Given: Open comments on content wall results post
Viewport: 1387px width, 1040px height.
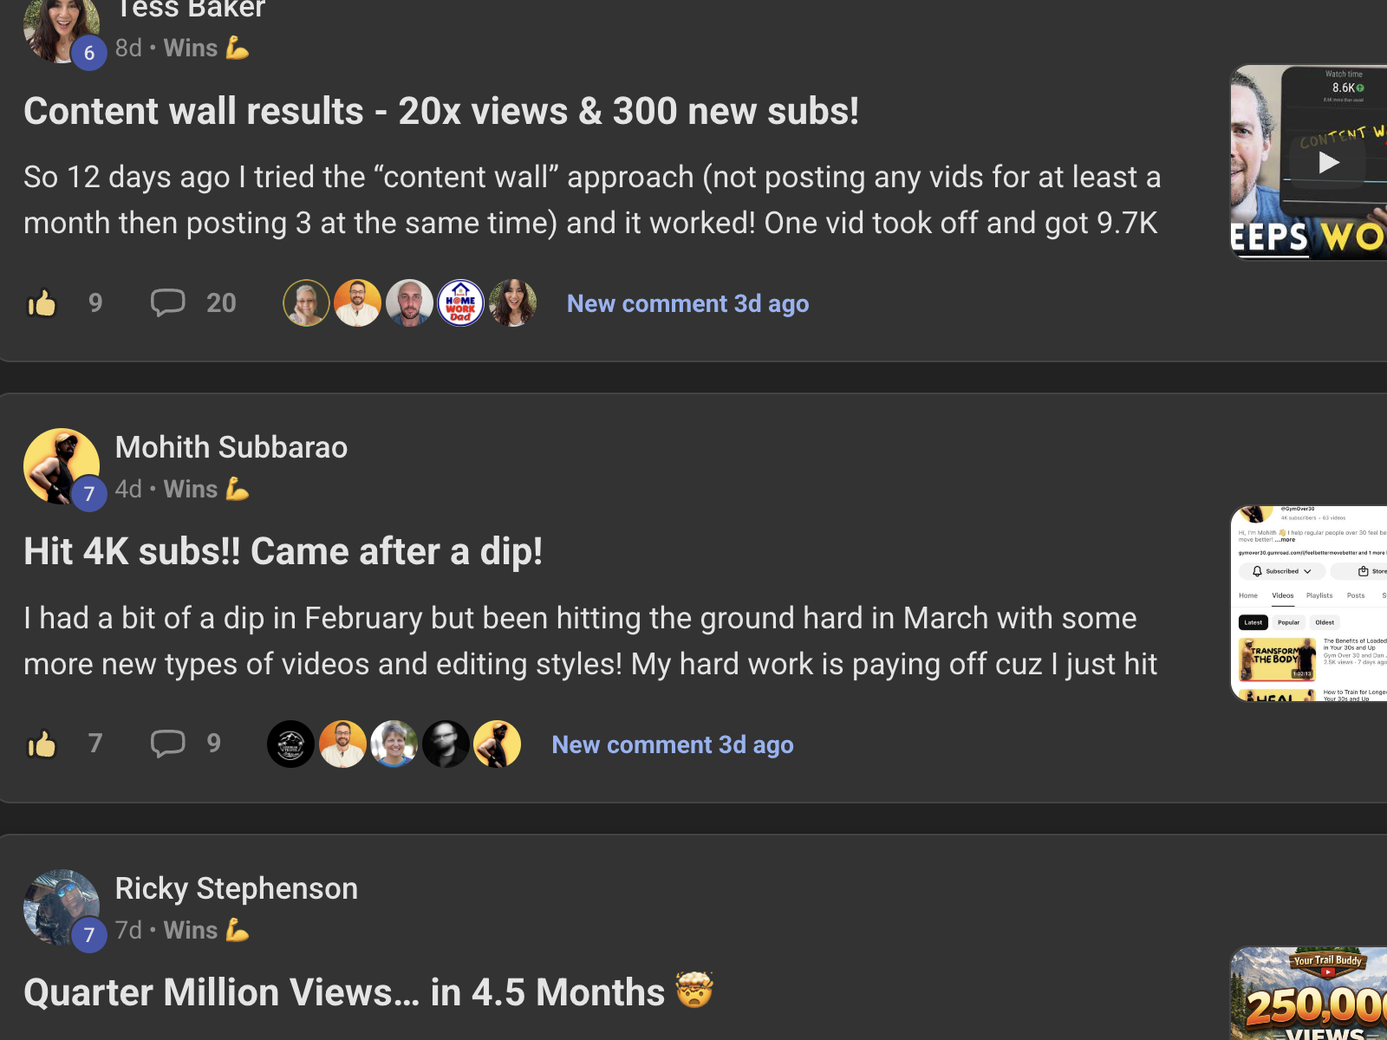Looking at the screenshot, I should point(168,303).
